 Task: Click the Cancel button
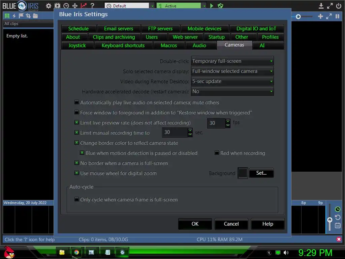coord(231,224)
